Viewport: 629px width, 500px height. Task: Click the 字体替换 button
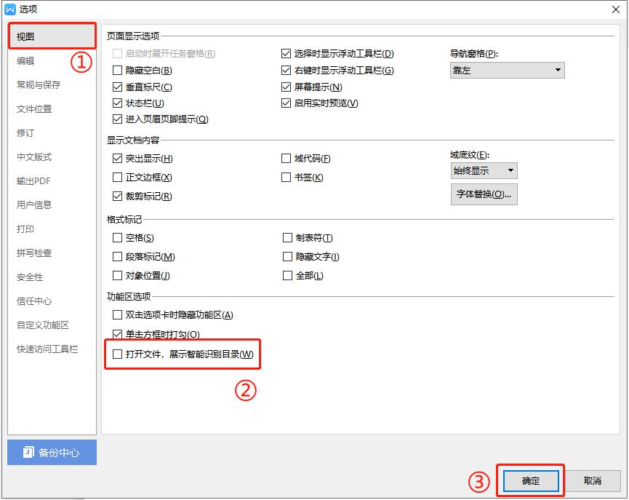point(484,194)
